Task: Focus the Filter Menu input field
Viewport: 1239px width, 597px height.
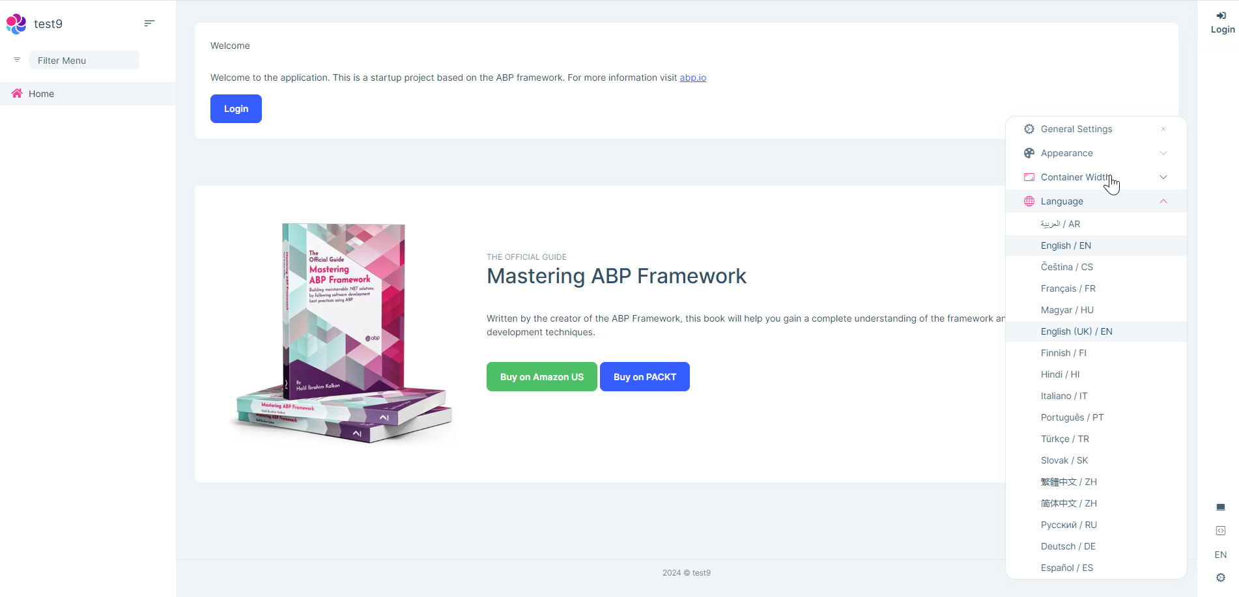Action: [84, 60]
